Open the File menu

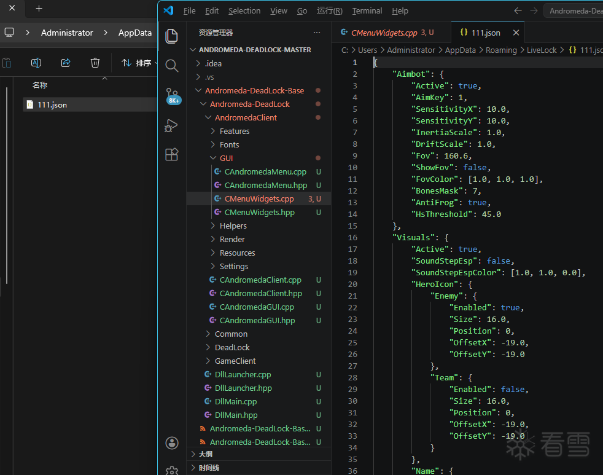pyautogui.click(x=189, y=11)
